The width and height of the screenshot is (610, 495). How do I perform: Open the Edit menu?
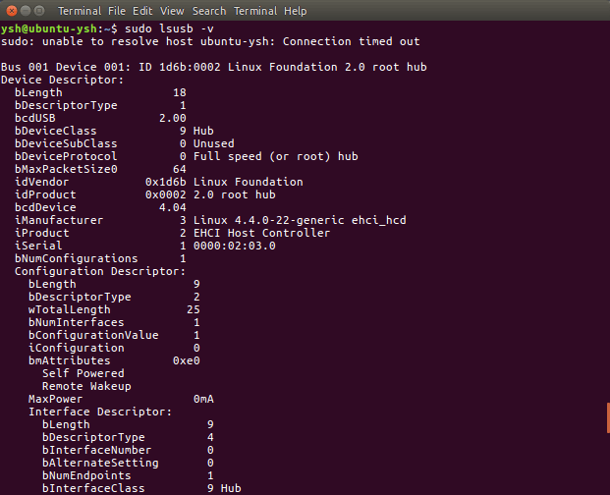[142, 11]
